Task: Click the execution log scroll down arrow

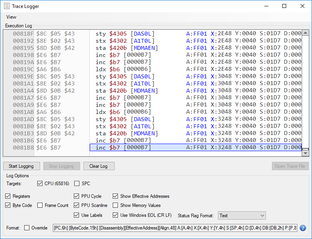Action: 305,153
